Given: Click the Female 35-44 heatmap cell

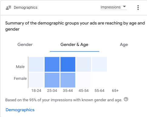Looking at the screenshot, I should coord(68,80).
